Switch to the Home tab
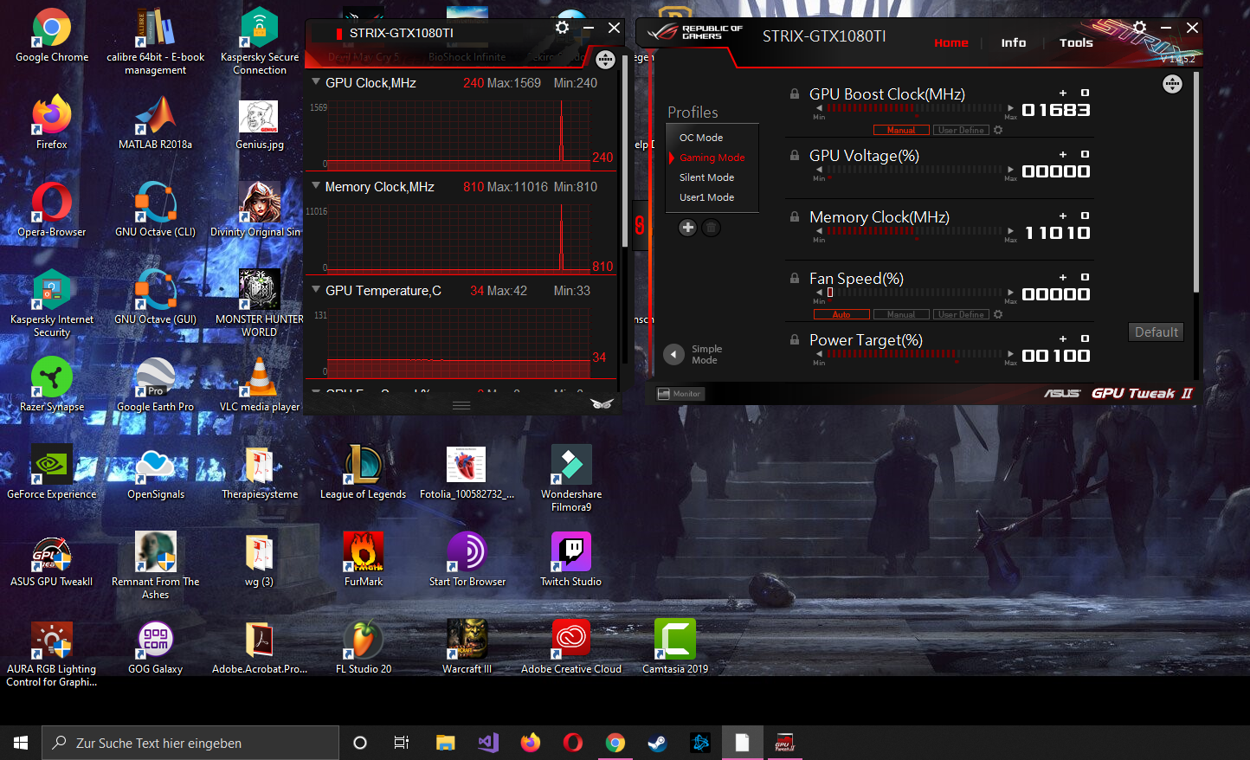Image resolution: width=1250 pixels, height=760 pixels. click(x=951, y=42)
